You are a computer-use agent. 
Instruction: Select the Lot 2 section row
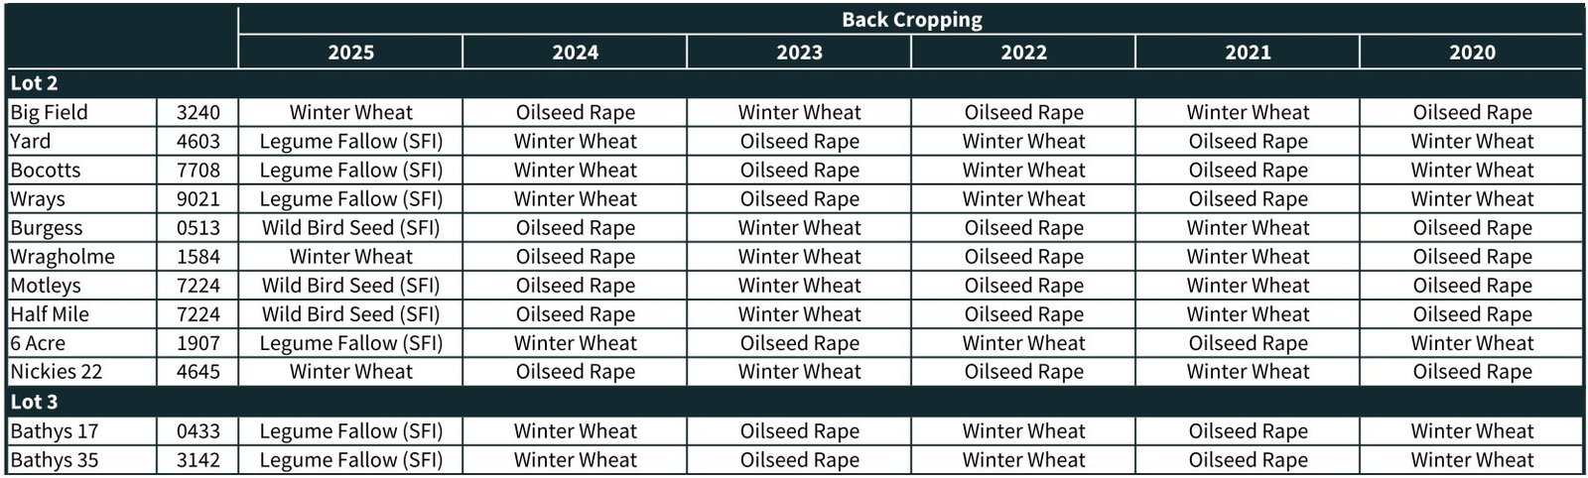click(35, 83)
